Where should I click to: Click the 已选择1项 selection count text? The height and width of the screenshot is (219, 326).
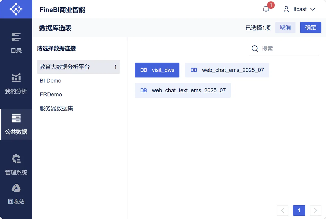[x=258, y=28]
